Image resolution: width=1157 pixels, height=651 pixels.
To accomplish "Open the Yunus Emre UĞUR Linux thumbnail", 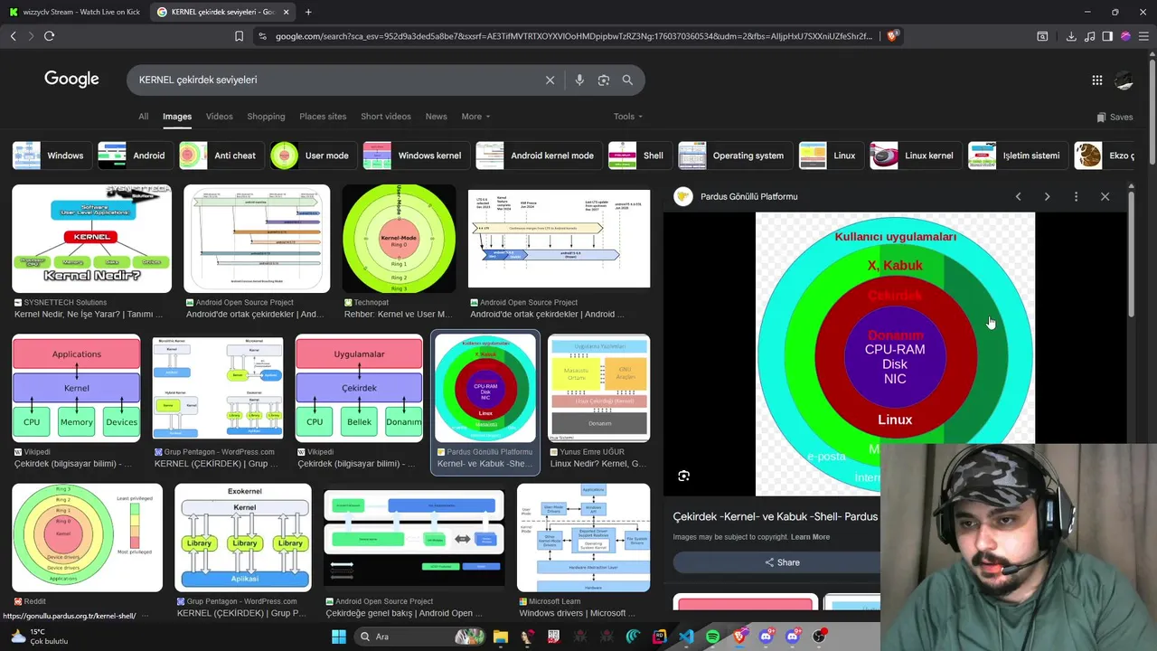I will 598,388.
